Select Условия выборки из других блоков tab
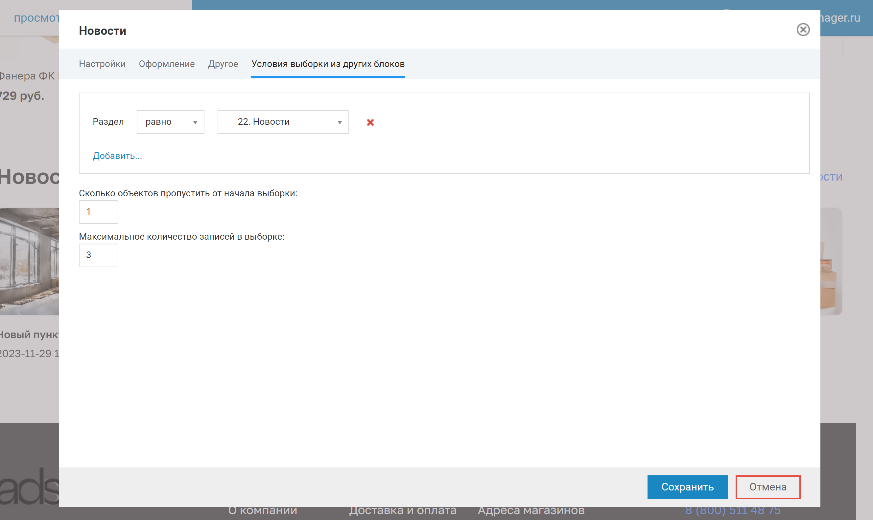 coord(328,64)
